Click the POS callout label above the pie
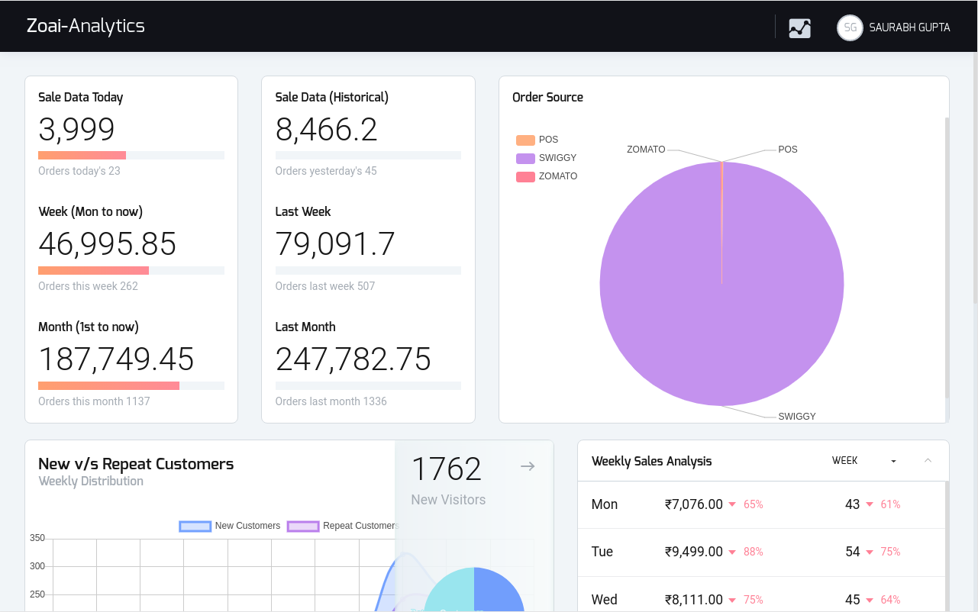The height and width of the screenshot is (612, 978). pos(788,150)
